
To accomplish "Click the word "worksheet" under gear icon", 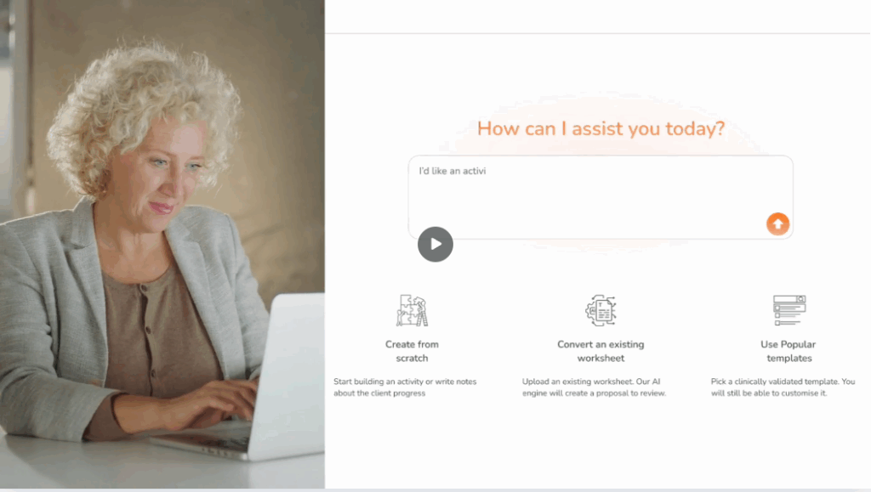I will 601,359.
